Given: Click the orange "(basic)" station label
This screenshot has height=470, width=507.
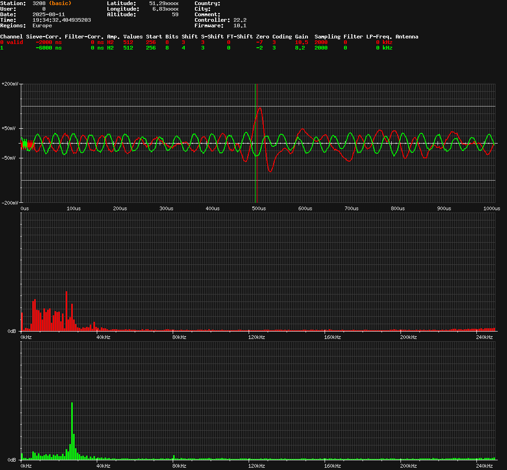Looking at the screenshot, I should (x=60, y=3).
